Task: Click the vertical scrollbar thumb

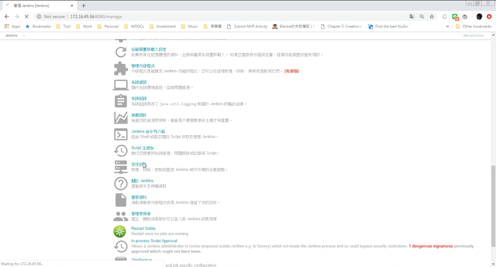Action: pyautogui.click(x=493, y=206)
